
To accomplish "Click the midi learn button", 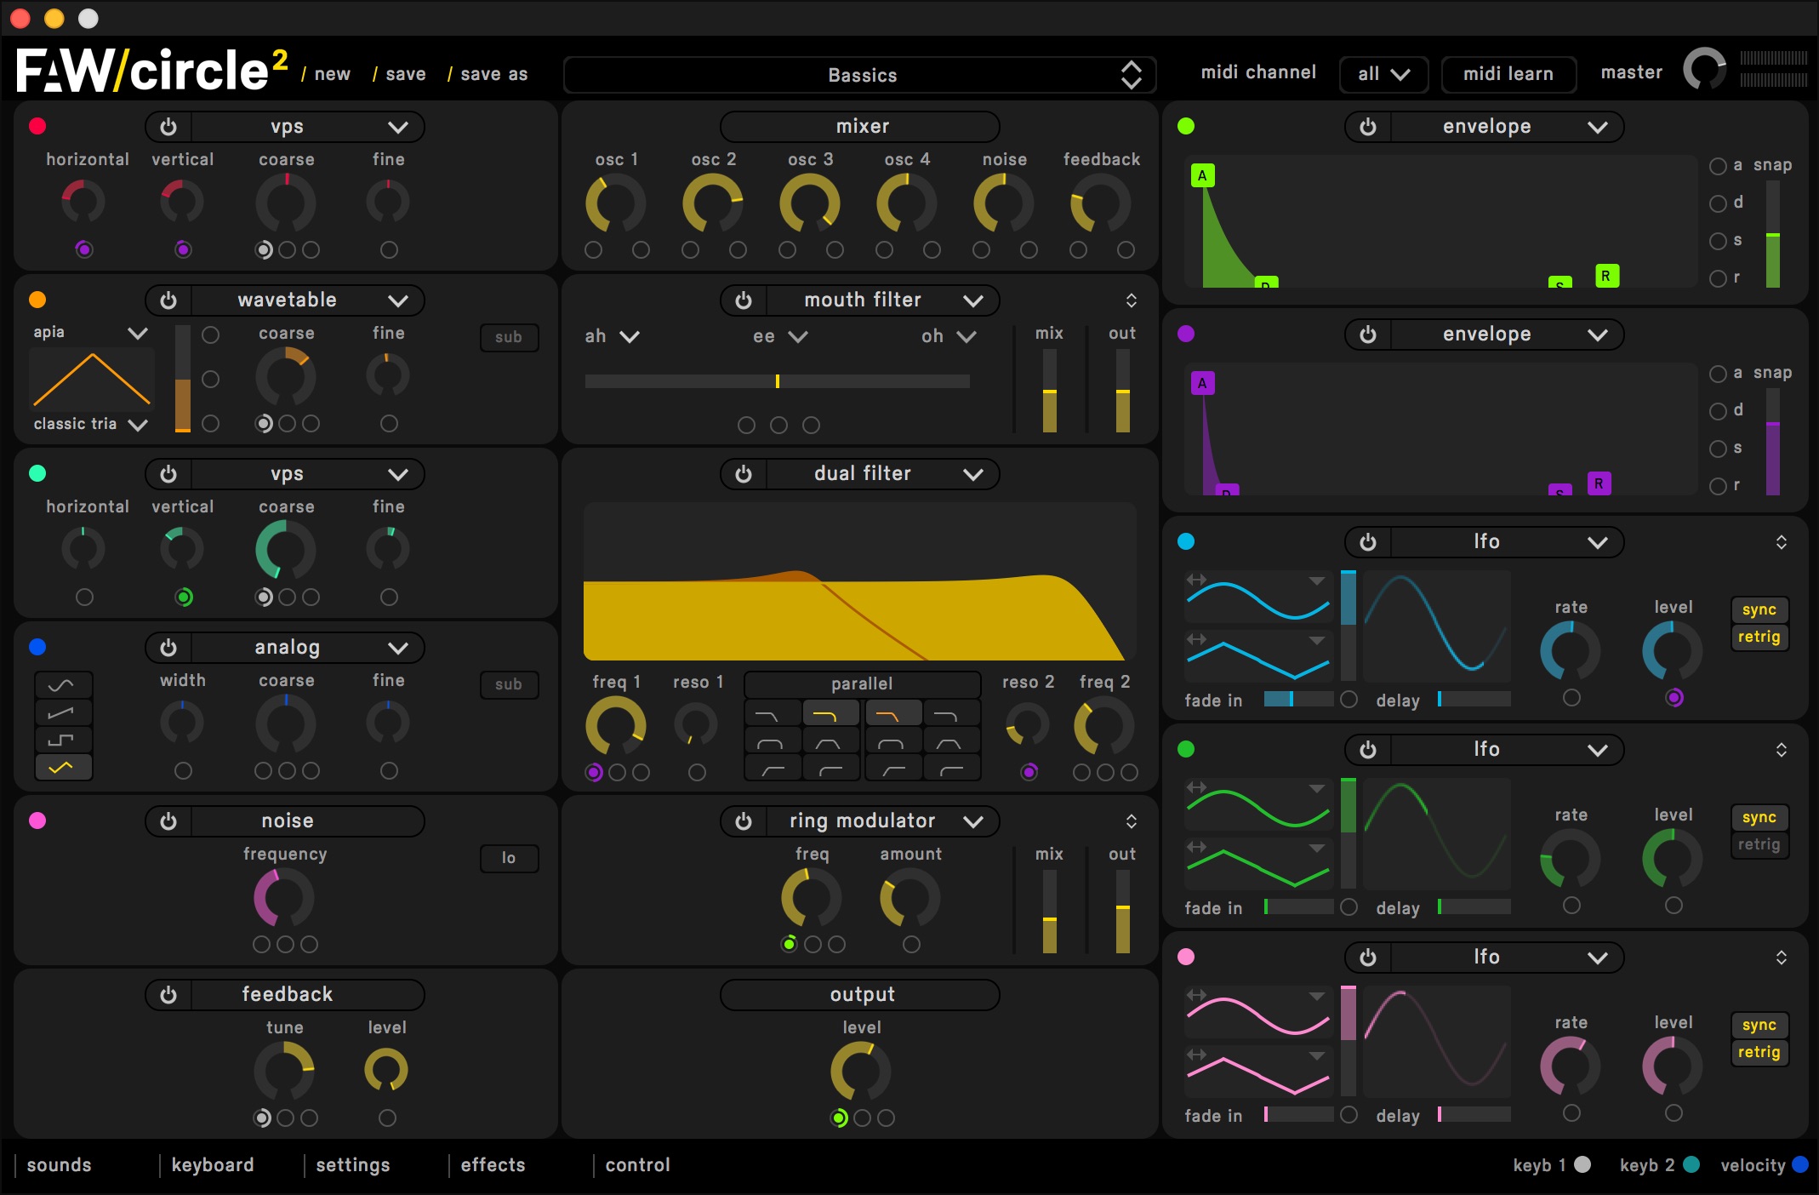I will pos(1508,74).
